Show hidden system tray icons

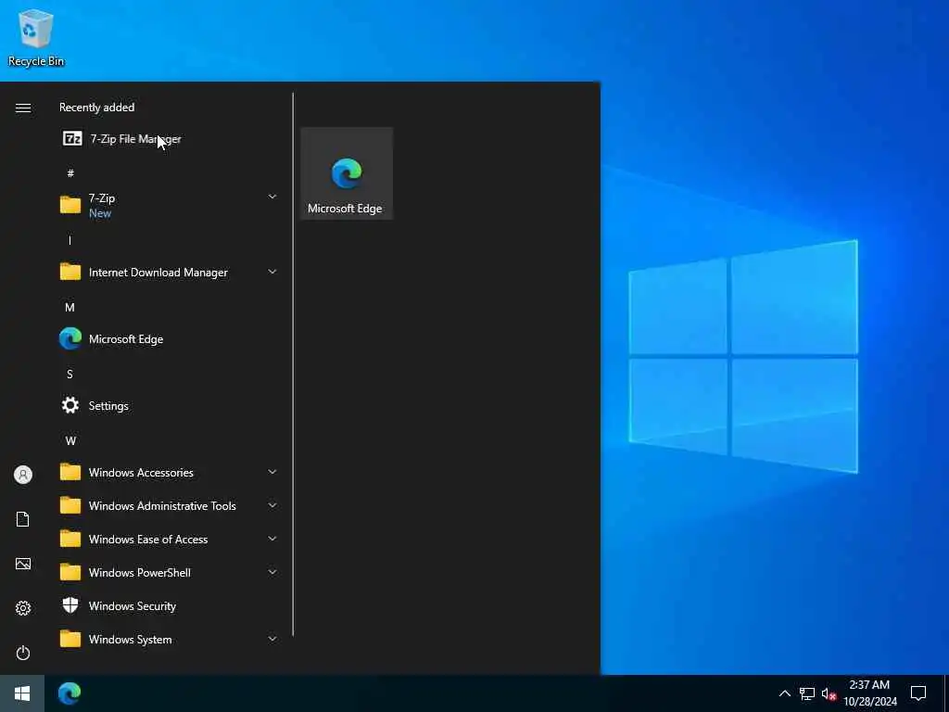(x=784, y=693)
